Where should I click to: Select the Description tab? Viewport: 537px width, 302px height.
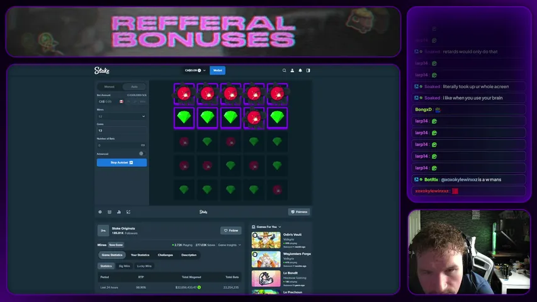(189, 255)
